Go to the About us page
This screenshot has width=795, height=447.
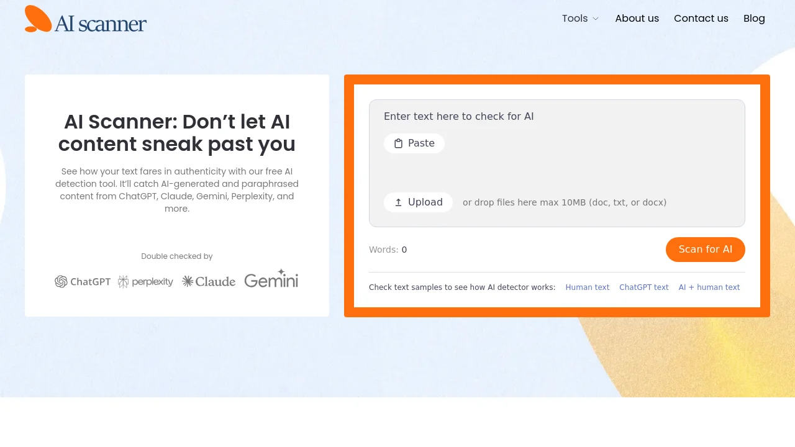click(637, 19)
